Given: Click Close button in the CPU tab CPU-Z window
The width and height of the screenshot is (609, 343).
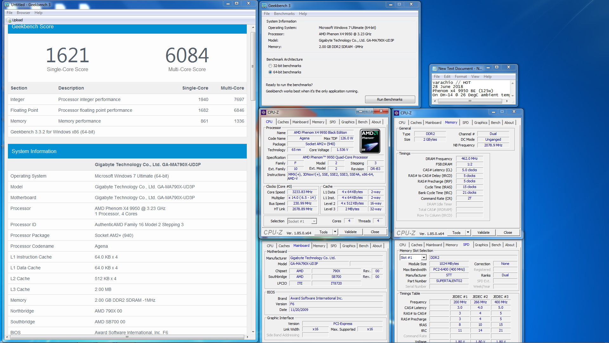Looking at the screenshot, I should coord(375,232).
